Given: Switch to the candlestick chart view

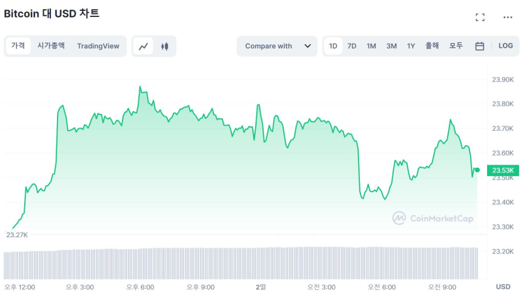Looking at the screenshot, I should [164, 46].
